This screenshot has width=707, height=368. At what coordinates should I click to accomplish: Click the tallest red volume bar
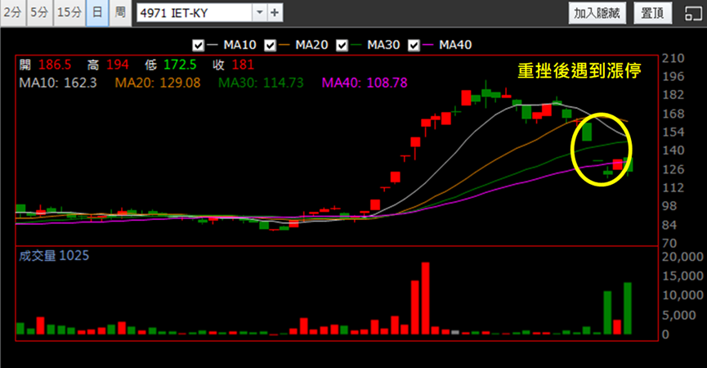click(x=425, y=298)
